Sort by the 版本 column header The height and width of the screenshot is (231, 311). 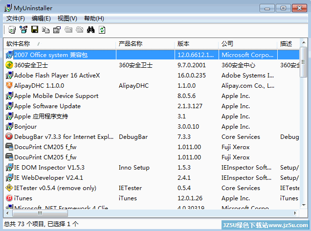197,44
